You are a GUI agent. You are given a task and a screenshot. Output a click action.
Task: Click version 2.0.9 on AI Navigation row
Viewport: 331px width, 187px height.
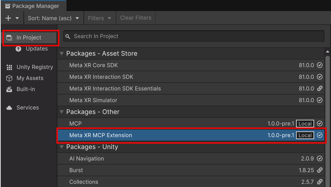[x=307, y=159]
